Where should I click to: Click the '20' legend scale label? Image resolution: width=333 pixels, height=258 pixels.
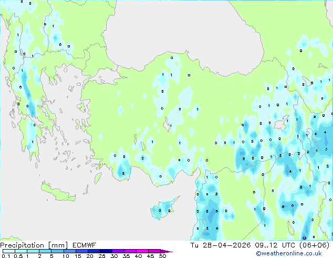pos(90,256)
